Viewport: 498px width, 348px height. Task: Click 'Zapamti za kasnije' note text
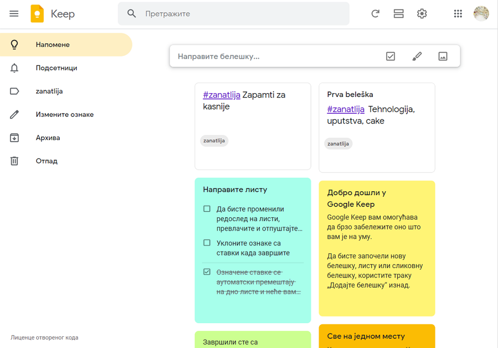[x=244, y=100]
